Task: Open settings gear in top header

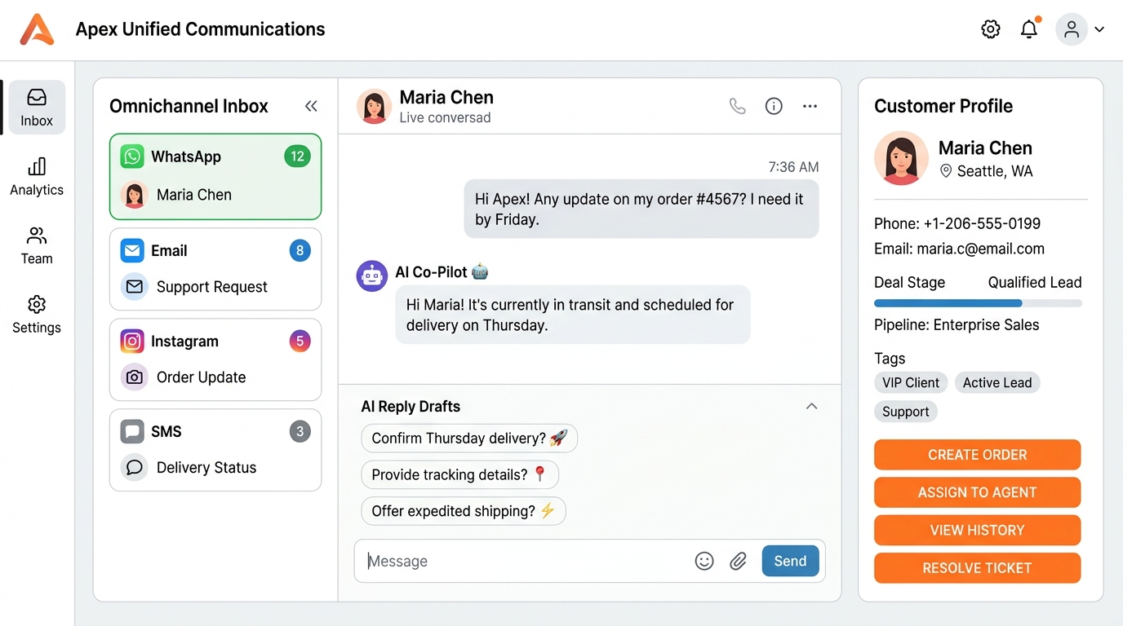Action: click(991, 29)
